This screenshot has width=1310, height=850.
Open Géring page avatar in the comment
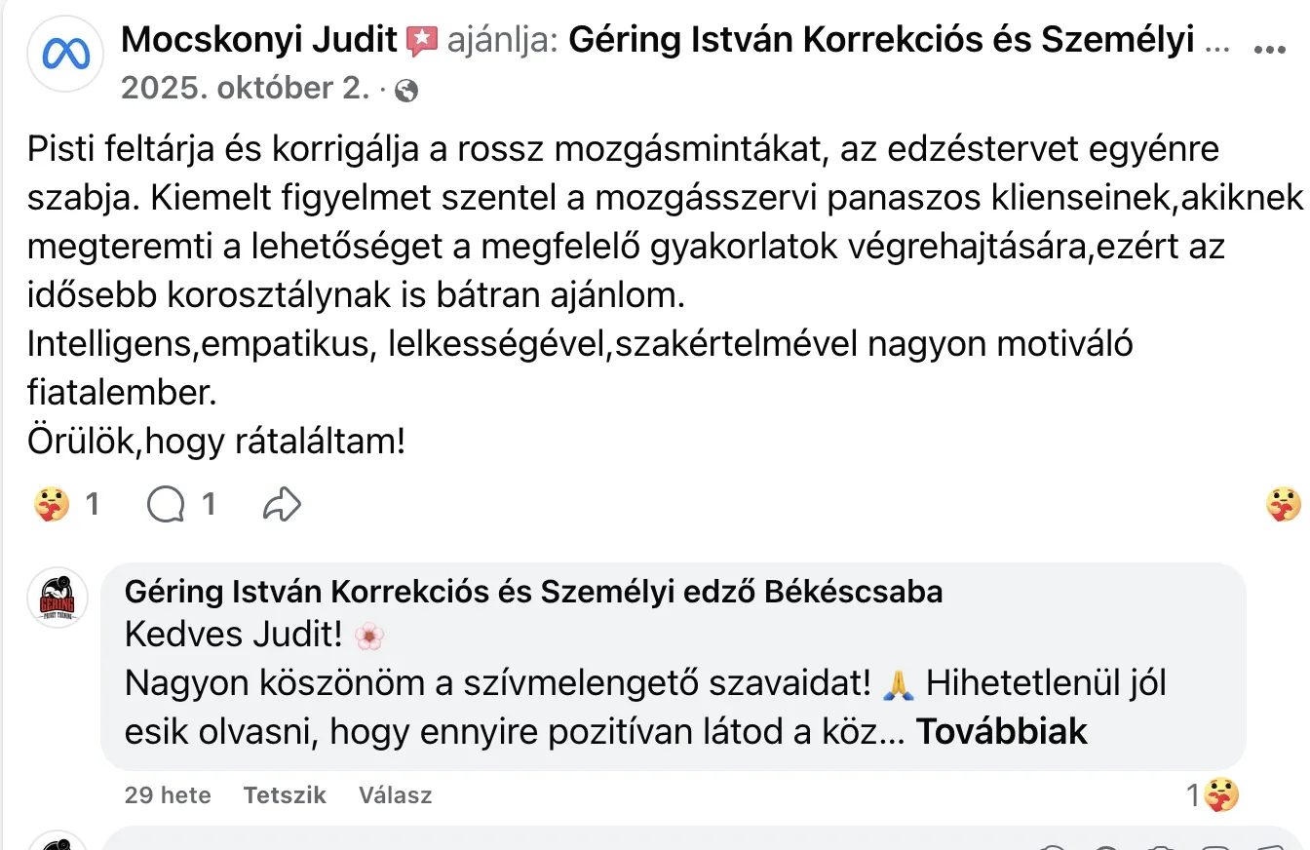(58, 598)
